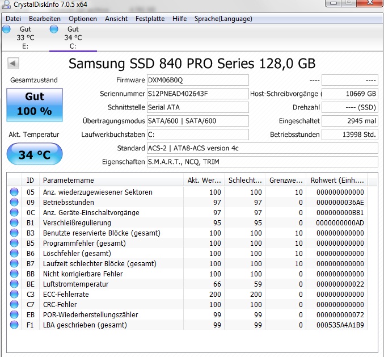Image resolution: width=384 pixels, height=357 pixels.
Task: Click the Eigenschaften S.M.A.R.T. field
Action: [263, 162]
